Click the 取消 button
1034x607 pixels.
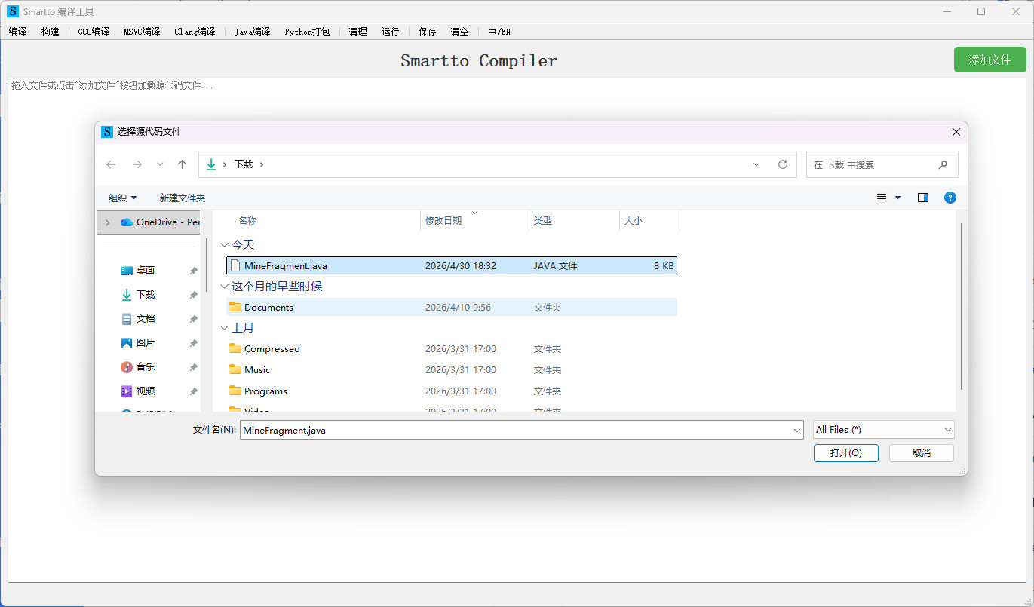pos(922,453)
